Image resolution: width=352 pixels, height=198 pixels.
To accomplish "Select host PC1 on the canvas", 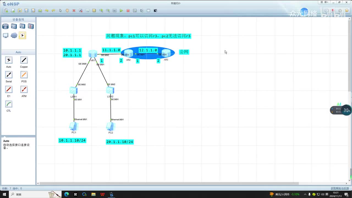I will tap(74, 126).
